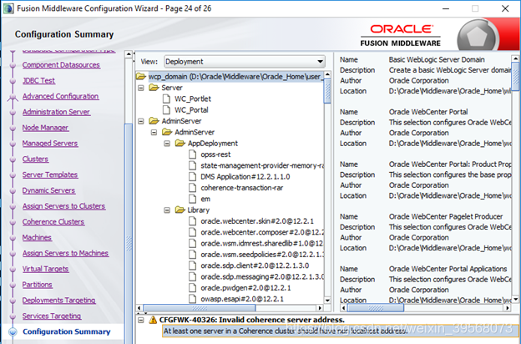The height and width of the screenshot is (344, 521).
Task: Click the tree's horizontal scrollbar thumb
Action: 200,308
